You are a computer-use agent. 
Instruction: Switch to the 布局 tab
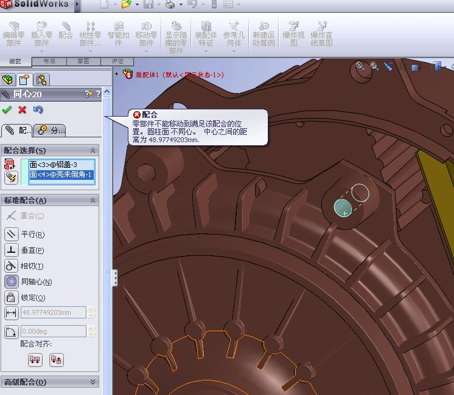[49, 61]
